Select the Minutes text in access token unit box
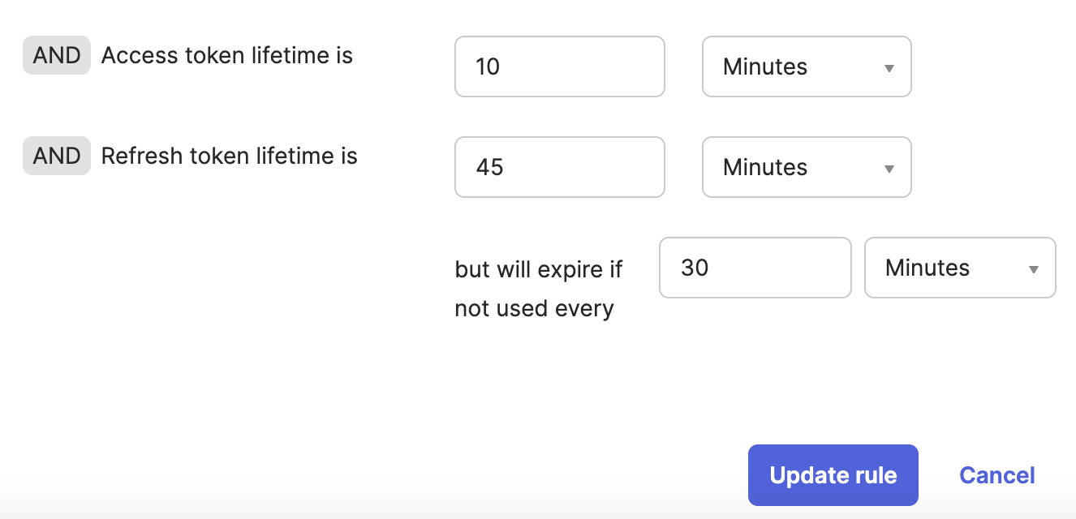Screen dimensions: 1076x519 [x=765, y=66]
